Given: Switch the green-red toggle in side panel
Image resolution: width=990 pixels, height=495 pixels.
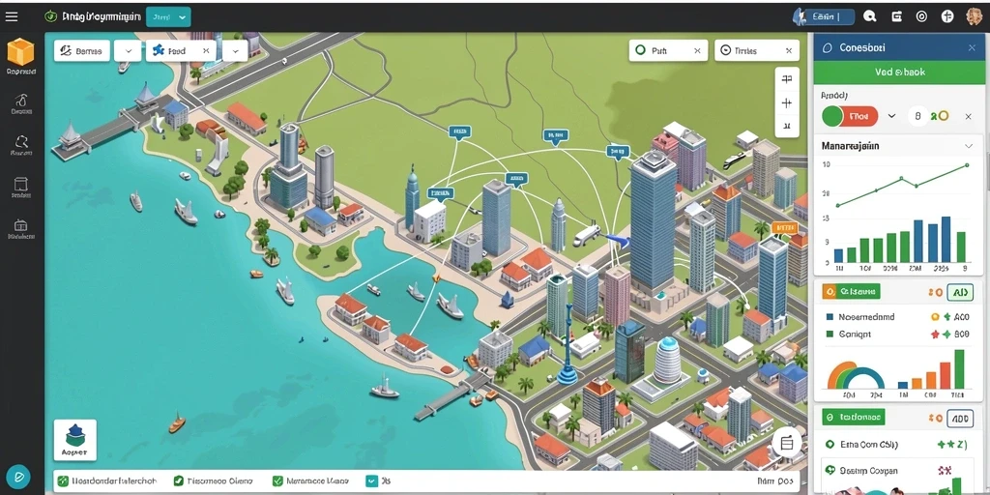Looking at the screenshot, I should tap(850, 116).
